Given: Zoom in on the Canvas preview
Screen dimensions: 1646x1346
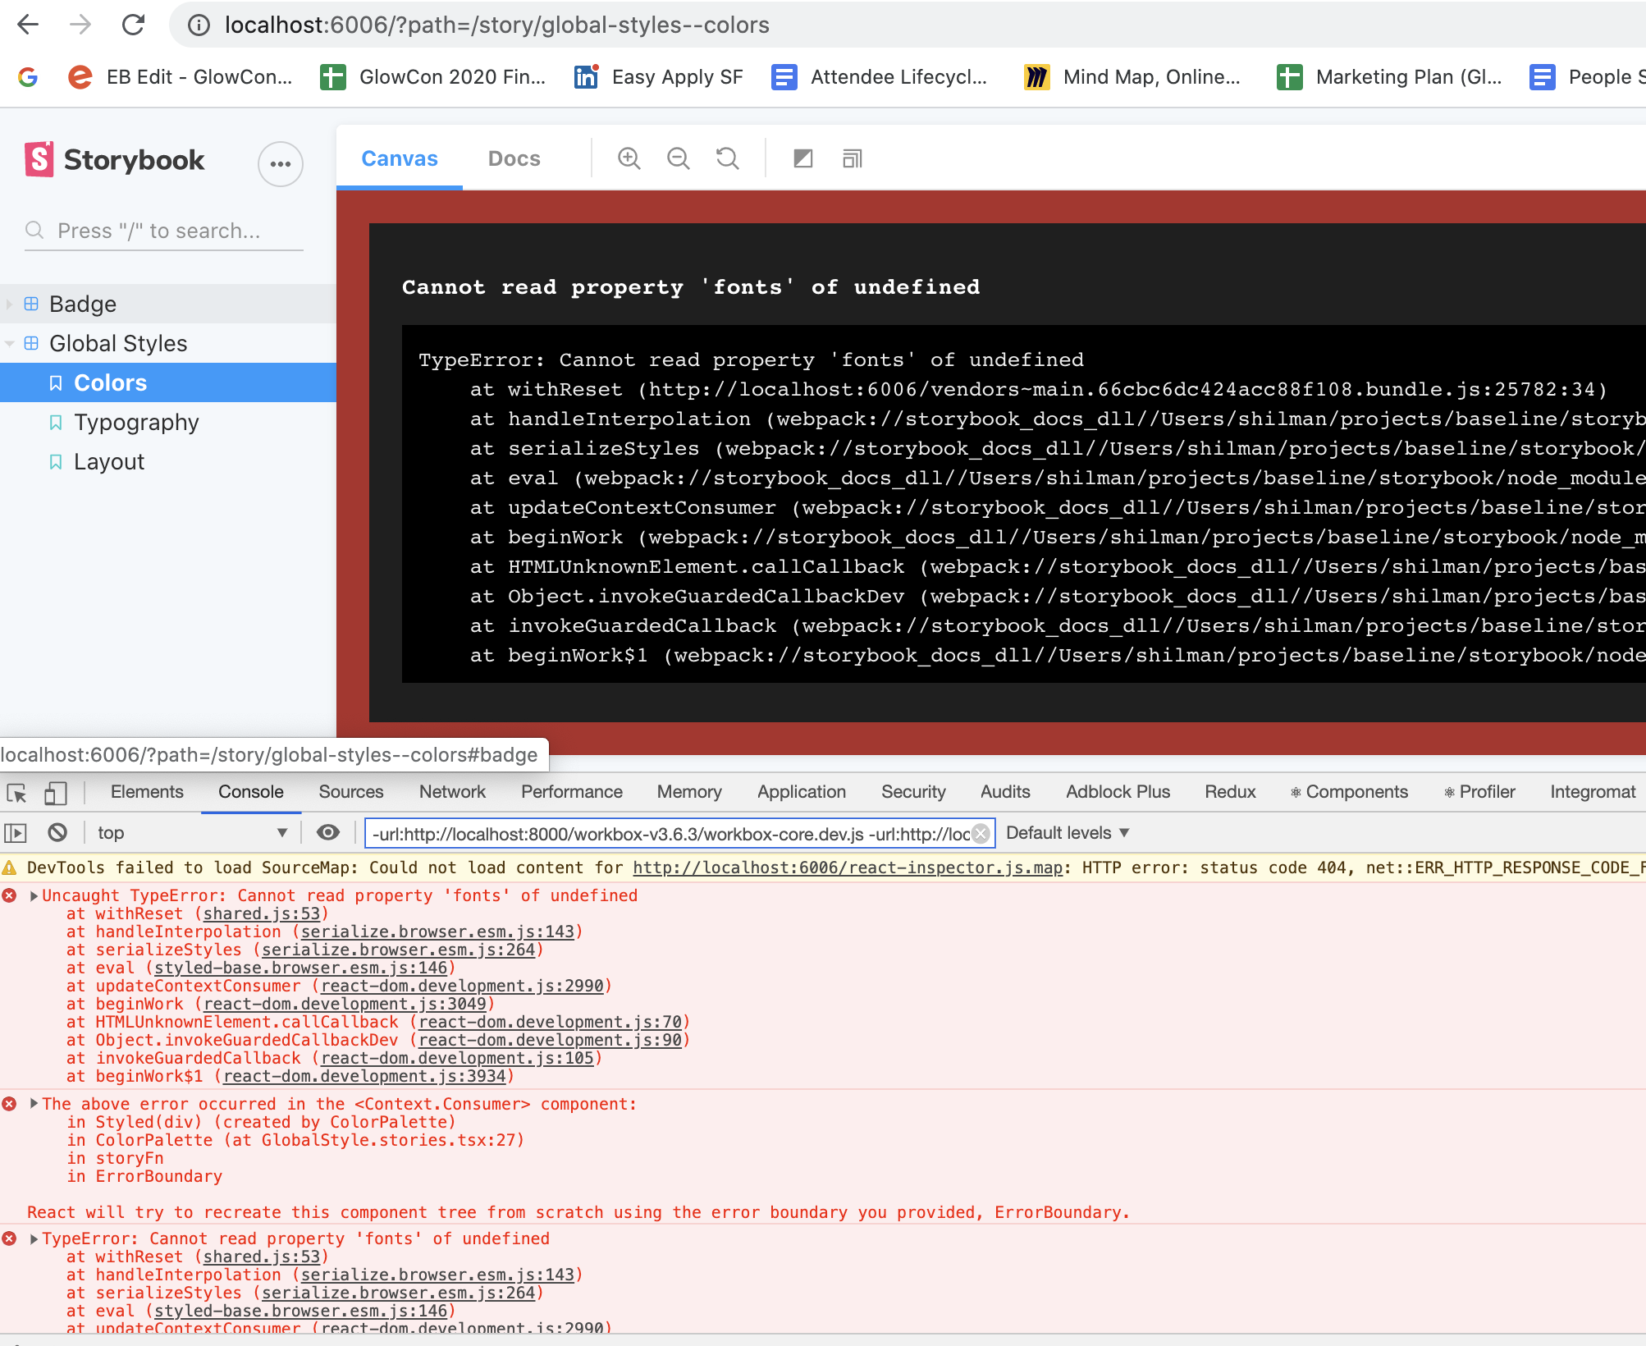Looking at the screenshot, I should 629,158.
